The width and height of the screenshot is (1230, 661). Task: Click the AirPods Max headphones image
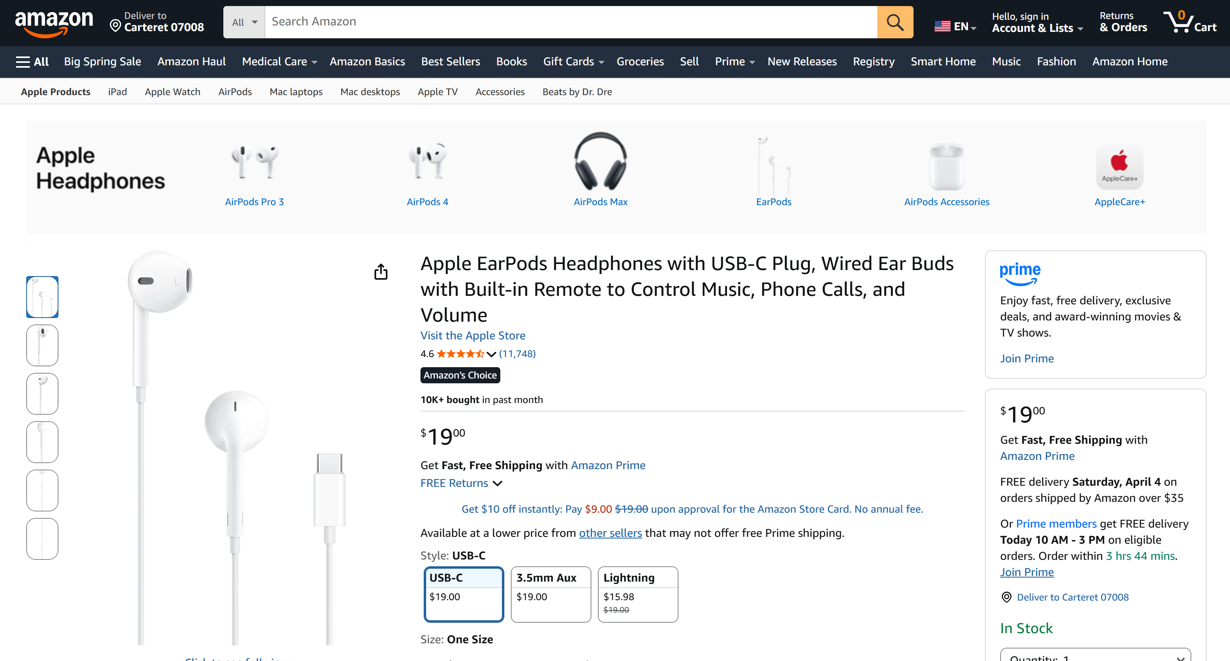[600, 162]
